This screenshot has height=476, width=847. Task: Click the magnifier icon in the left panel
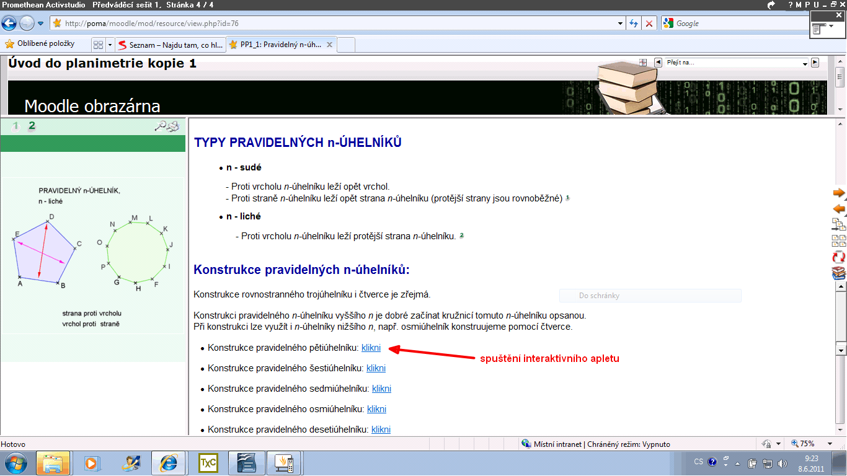click(x=161, y=126)
